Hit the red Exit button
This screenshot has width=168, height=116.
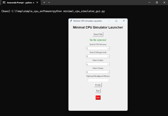click(98, 98)
